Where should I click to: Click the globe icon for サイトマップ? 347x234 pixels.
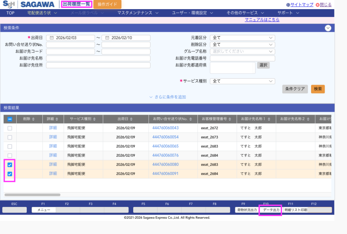point(288,5)
